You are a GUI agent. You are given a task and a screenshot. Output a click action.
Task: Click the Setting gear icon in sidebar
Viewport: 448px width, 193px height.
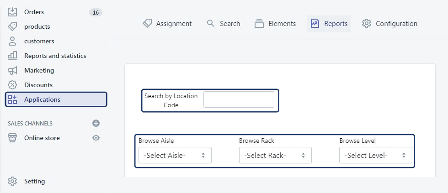pyautogui.click(x=12, y=181)
